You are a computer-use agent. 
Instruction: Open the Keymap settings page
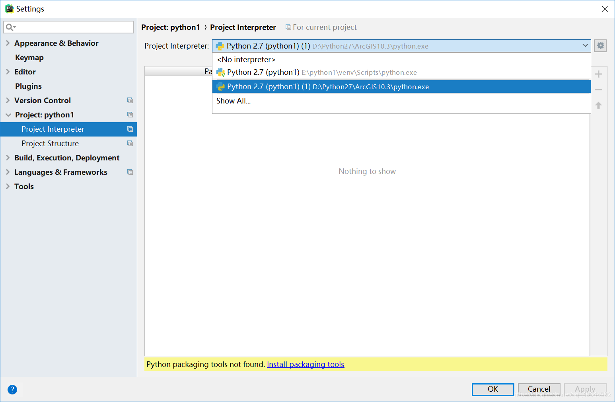(x=29, y=57)
